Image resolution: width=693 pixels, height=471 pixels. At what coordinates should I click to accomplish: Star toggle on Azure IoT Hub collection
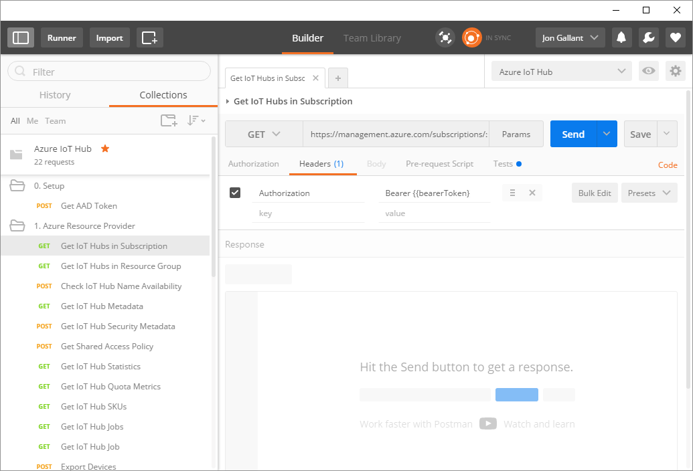tap(105, 149)
